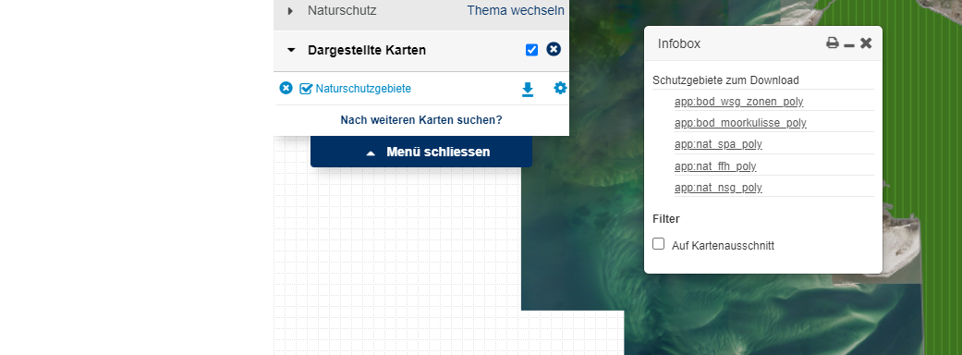Click the Naturschutzgebiete layer name
Viewport: 962px width, 355px height.
(x=363, y=89)
